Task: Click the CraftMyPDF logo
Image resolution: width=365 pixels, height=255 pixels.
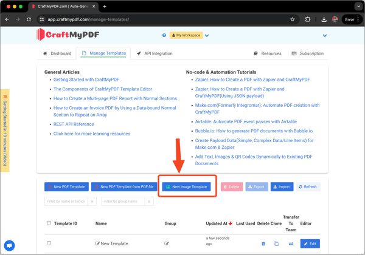Action: point(68,35)
